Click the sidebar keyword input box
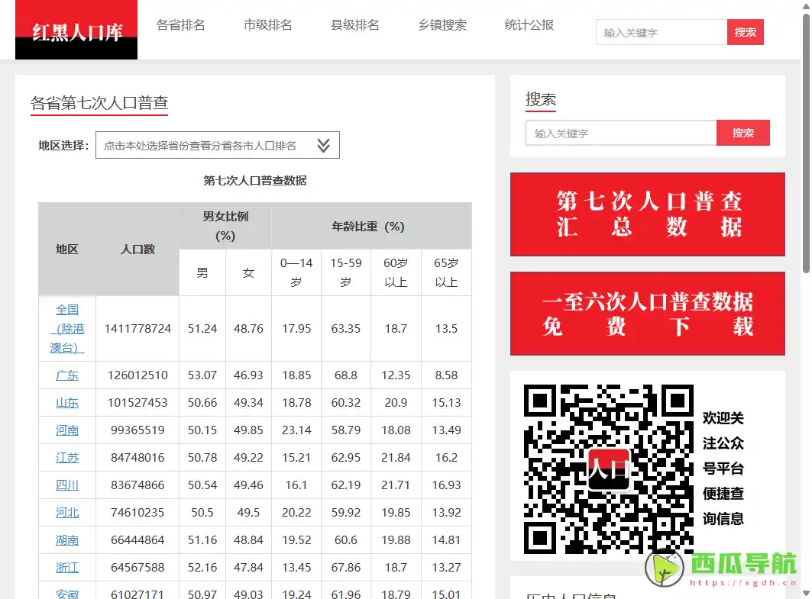This screenshot has height=599, width=812. 620,133
